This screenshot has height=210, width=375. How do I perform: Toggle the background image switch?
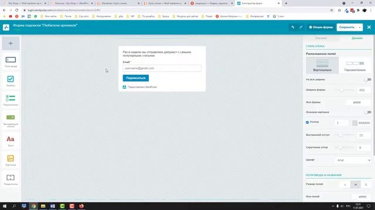(367, 112)
